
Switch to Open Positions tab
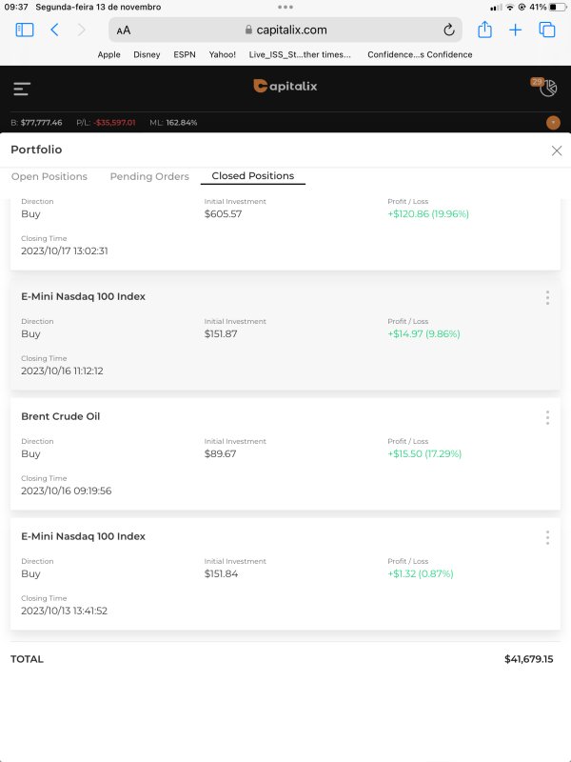point(49,176)
